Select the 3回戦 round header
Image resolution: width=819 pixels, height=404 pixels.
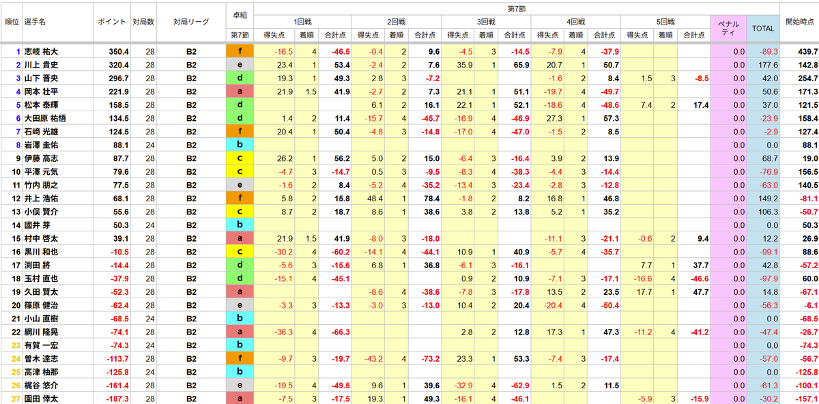click(x=487, y=22)
